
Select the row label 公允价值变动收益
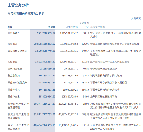coord(17,51)
